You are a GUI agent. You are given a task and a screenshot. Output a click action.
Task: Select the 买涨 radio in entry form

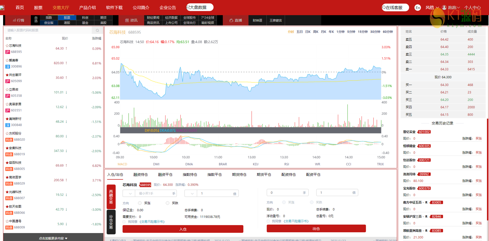pyautogui.click(x=140, y=203)
